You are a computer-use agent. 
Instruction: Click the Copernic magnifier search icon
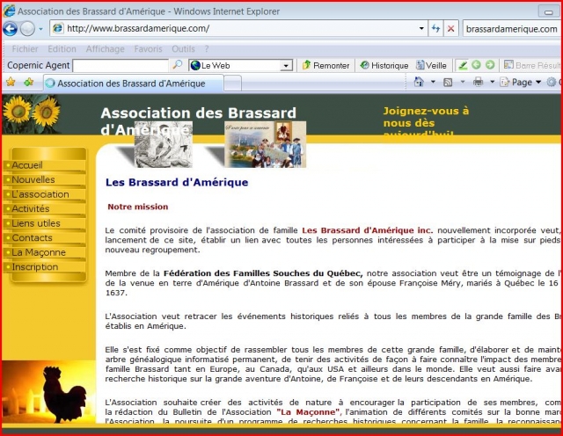tap(178, 65)
